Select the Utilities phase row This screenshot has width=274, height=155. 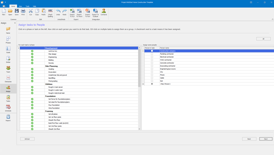tap(79, 84)
